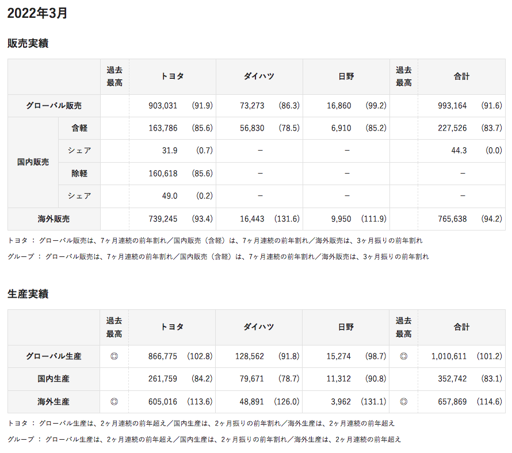512x453 pixels.
Task: Click the 国内生産 row header
Action: coord(54,379)
